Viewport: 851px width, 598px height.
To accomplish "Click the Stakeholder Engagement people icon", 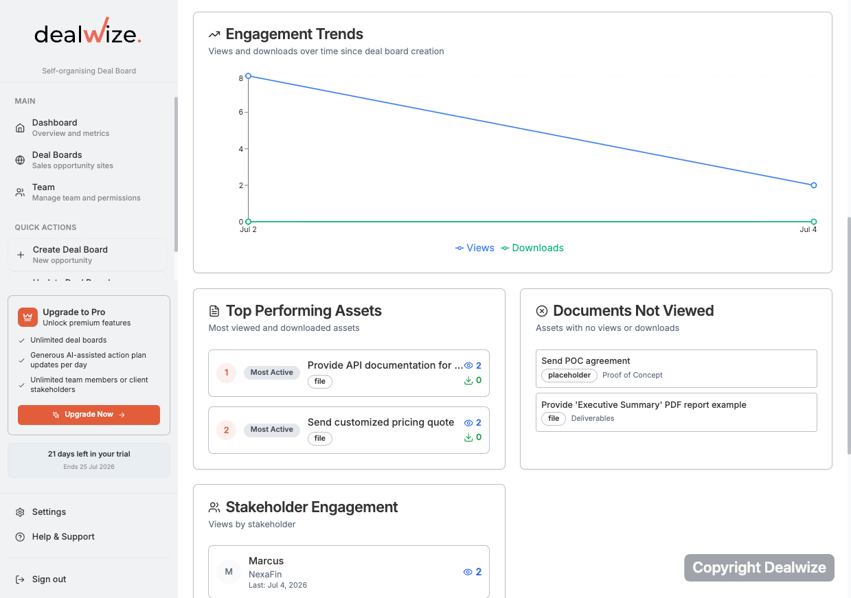I will [214, 507].
